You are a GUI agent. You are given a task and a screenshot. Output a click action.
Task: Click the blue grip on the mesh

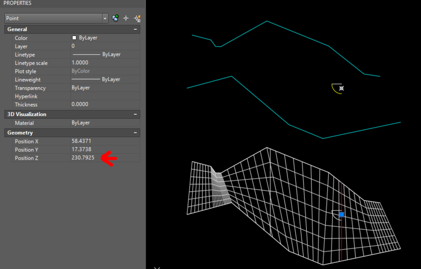342,214
